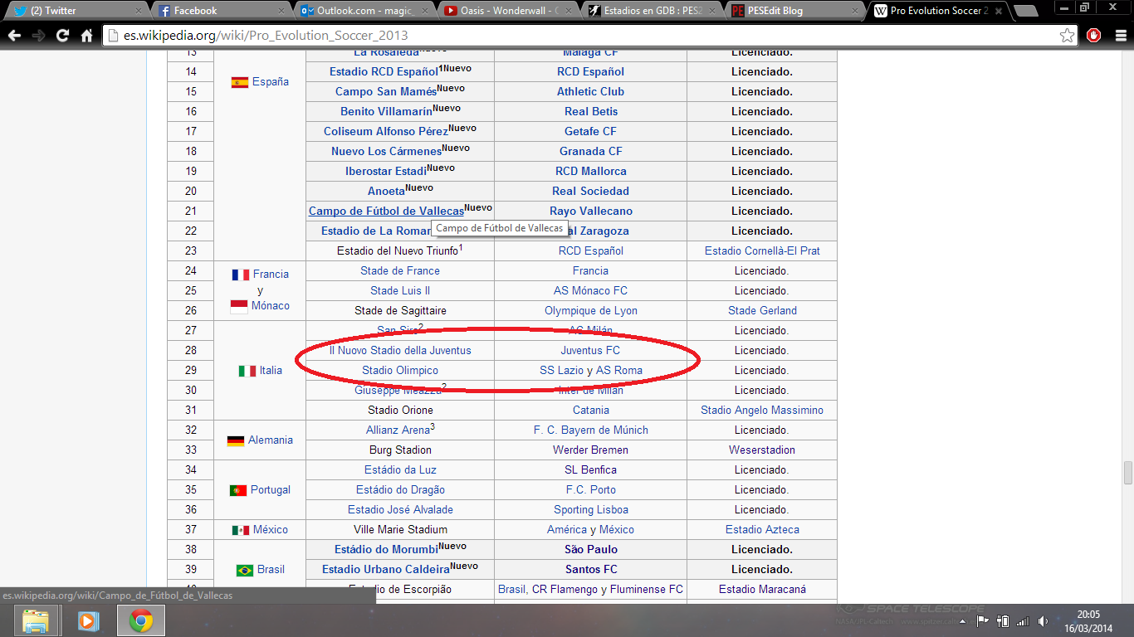This screenshot has width=1134, height=637.
Task: Click the Portugal flag image
Action: [238, 490]
